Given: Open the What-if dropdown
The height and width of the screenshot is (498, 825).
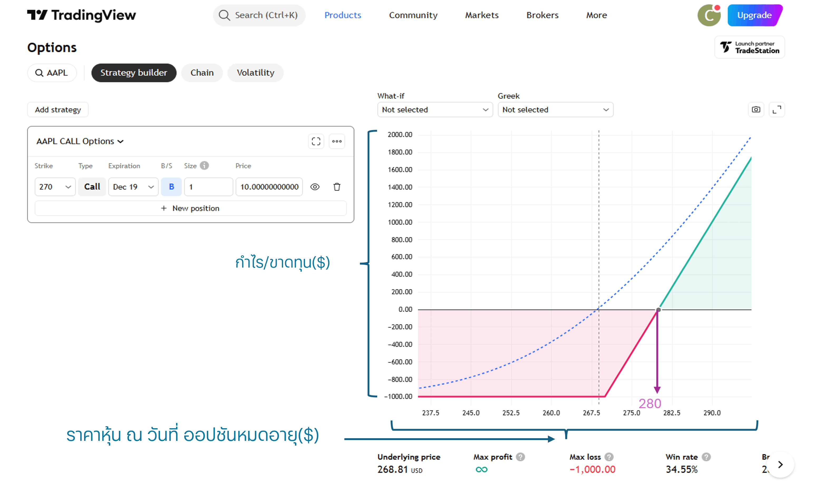Looking at the screenshot, I should click(x=435, y=110).
